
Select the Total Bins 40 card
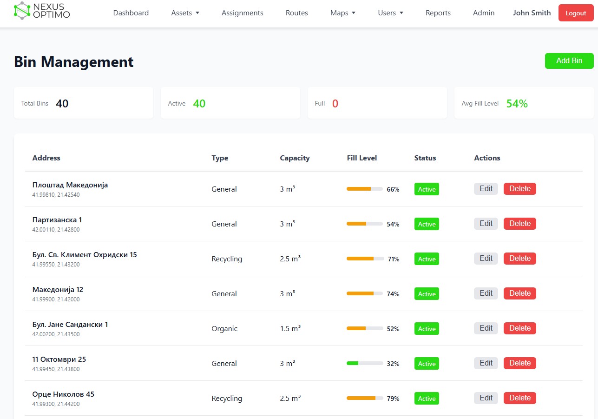[x=84, y=103]
